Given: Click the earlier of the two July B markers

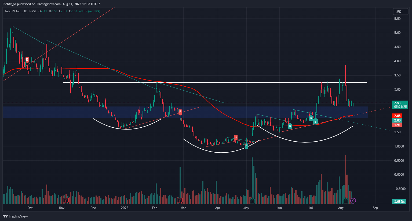Looking at the screenshot, I should (x=311, y=118).
